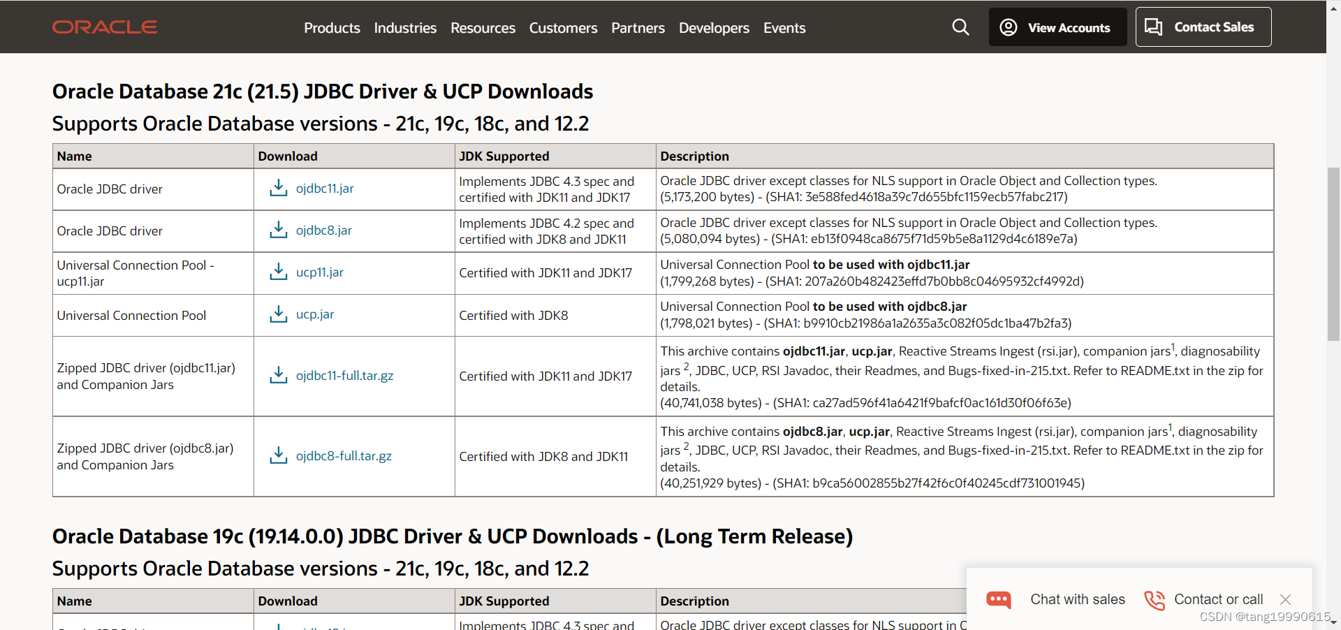Download the ojdbc8.jar link
The height and width of the screenshot is (630, 1341).
(x=323, y=230)
